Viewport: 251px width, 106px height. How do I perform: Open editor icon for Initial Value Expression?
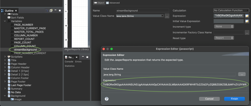[247, 21]
